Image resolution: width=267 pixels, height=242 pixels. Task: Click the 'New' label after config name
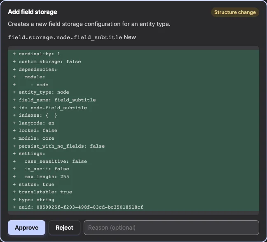point(130,37)
